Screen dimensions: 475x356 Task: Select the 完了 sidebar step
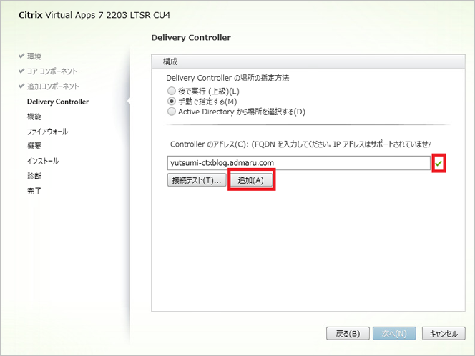pyautogui.click(x=34, y=191)
